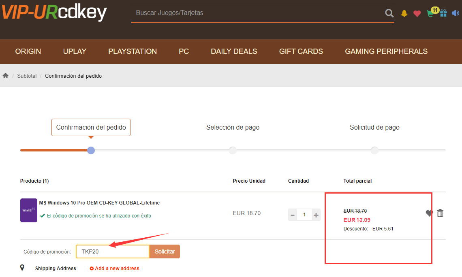Click Add a new address link
This screenshot has height=277, width=462.
(x=114, y=268)
